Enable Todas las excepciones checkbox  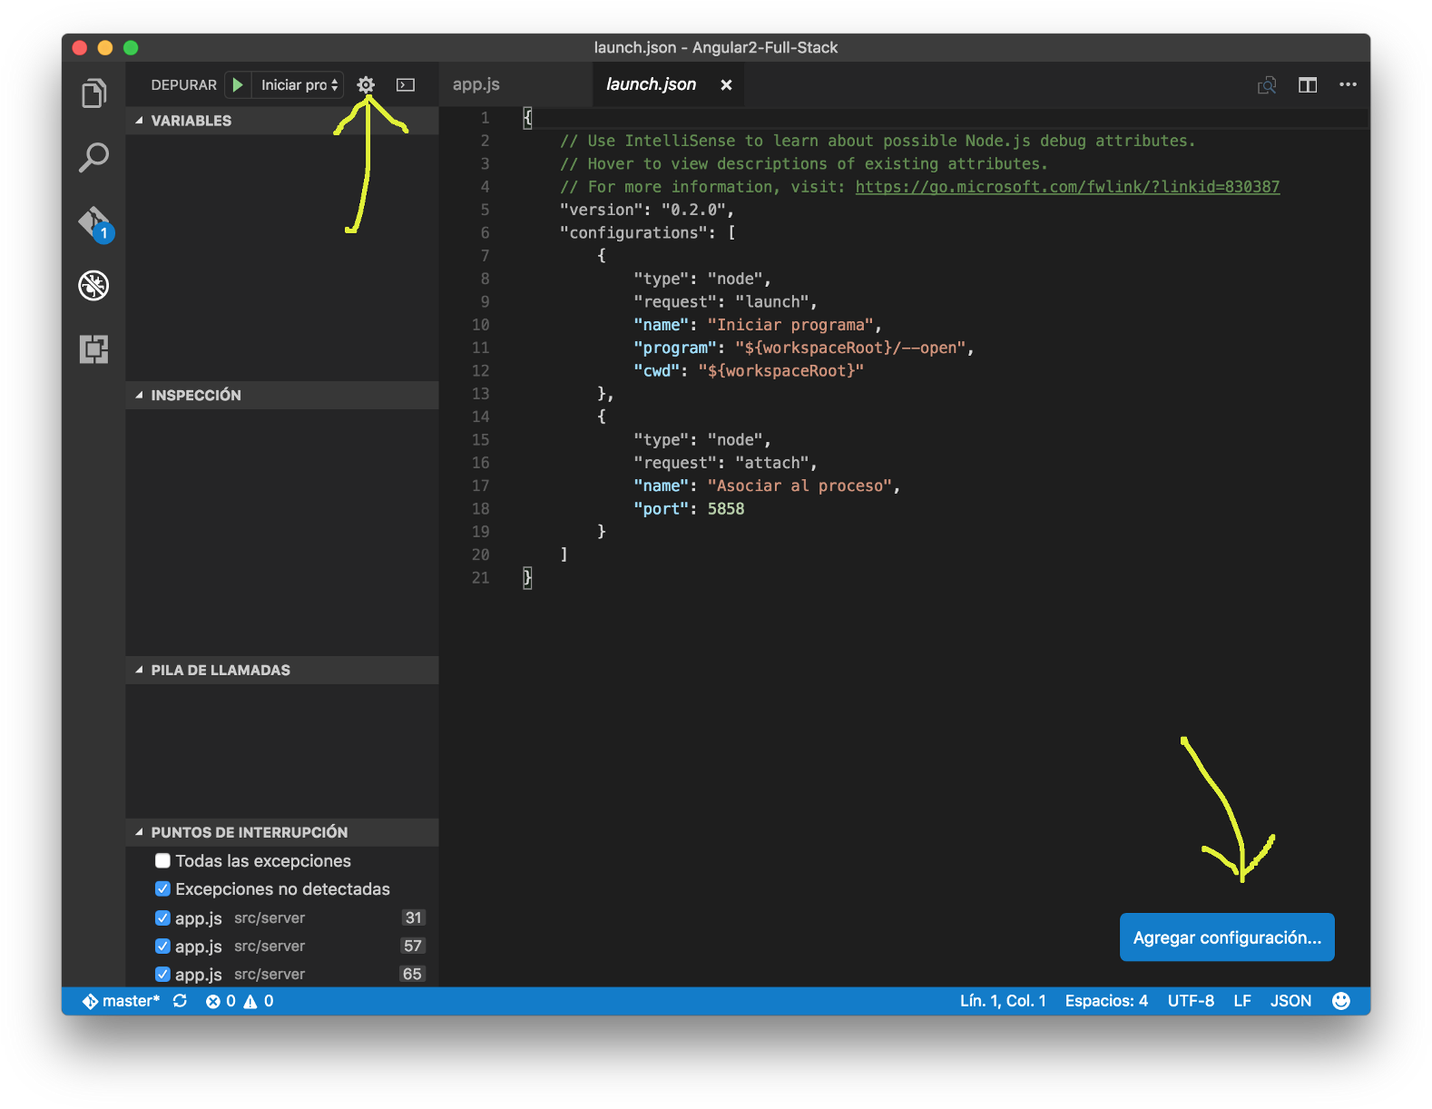(162, 860)
